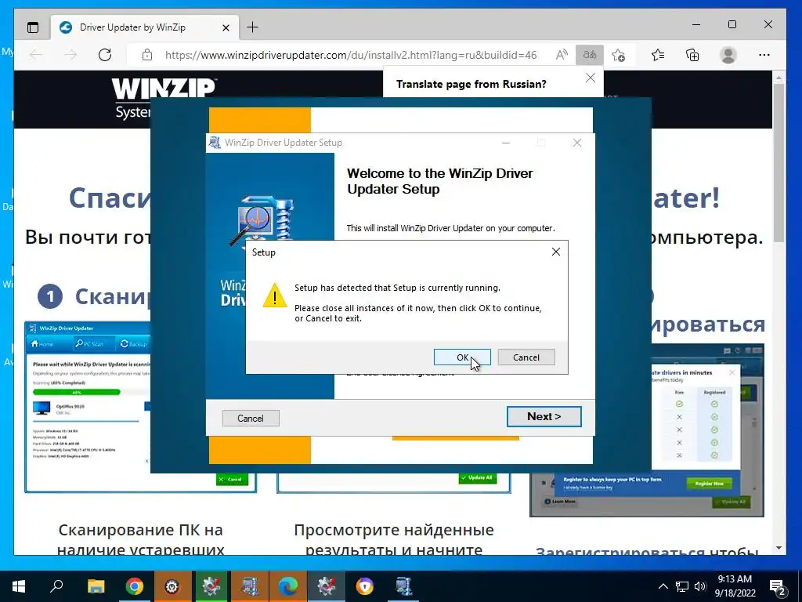Click the green progress bar in scan screenshot
The width and height of the screenshot is (802, 602).
[76, 392]
